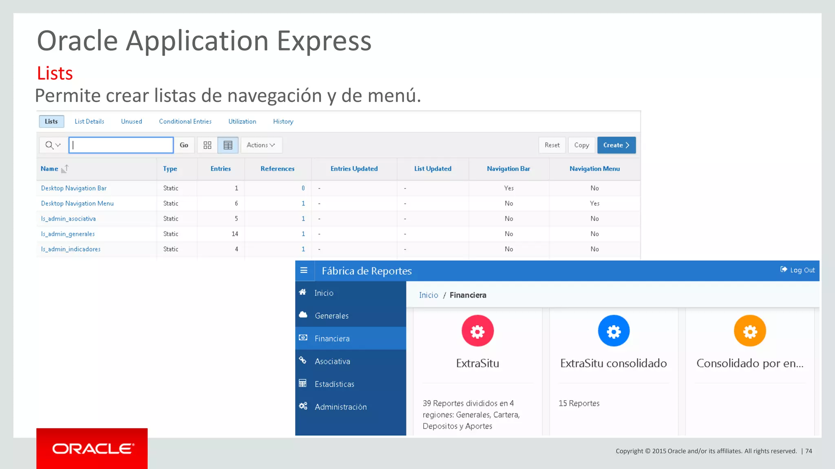Sort by Navigation Menu column header
The height and width of the screenshot is (469, 835).
[594, 169]
